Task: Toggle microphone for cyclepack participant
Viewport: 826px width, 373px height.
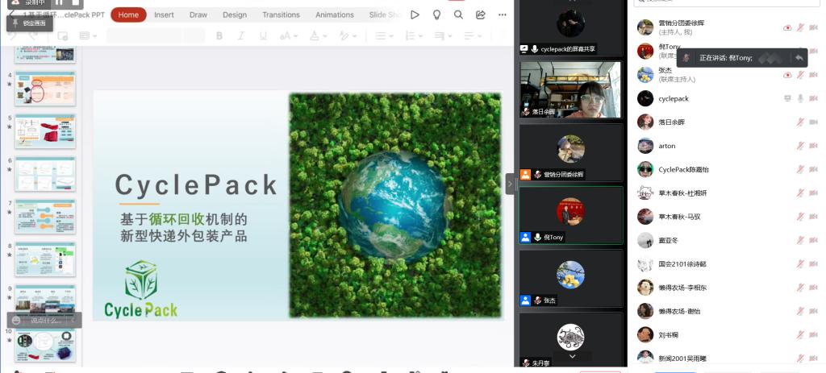Action: 800,98
